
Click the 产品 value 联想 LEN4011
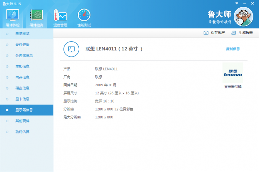[x=106, y=69]
